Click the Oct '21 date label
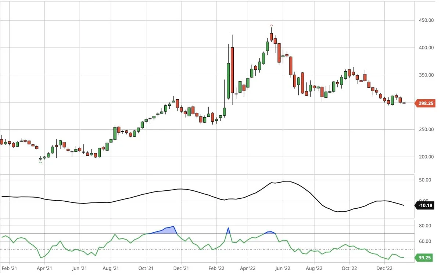Image resolution: width=441 pixels, height=277 pixels. 146,269
